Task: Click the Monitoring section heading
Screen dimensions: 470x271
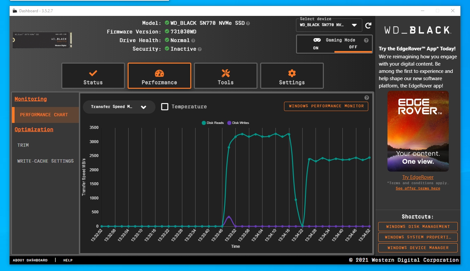Action: (x=30, y=99)
